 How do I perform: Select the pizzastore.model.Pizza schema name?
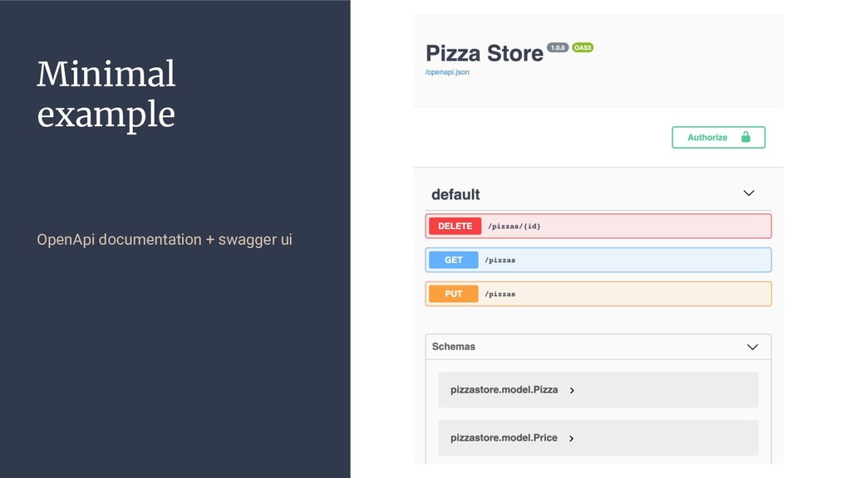tap(504, 390)
